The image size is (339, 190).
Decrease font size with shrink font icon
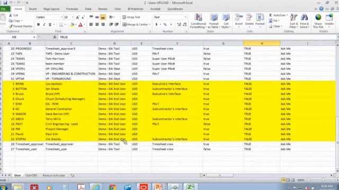[x=83, y=17]
